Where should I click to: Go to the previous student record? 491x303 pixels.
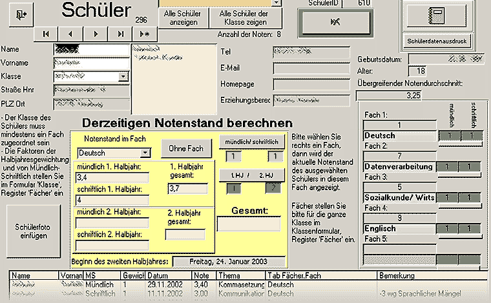(70, 34)
